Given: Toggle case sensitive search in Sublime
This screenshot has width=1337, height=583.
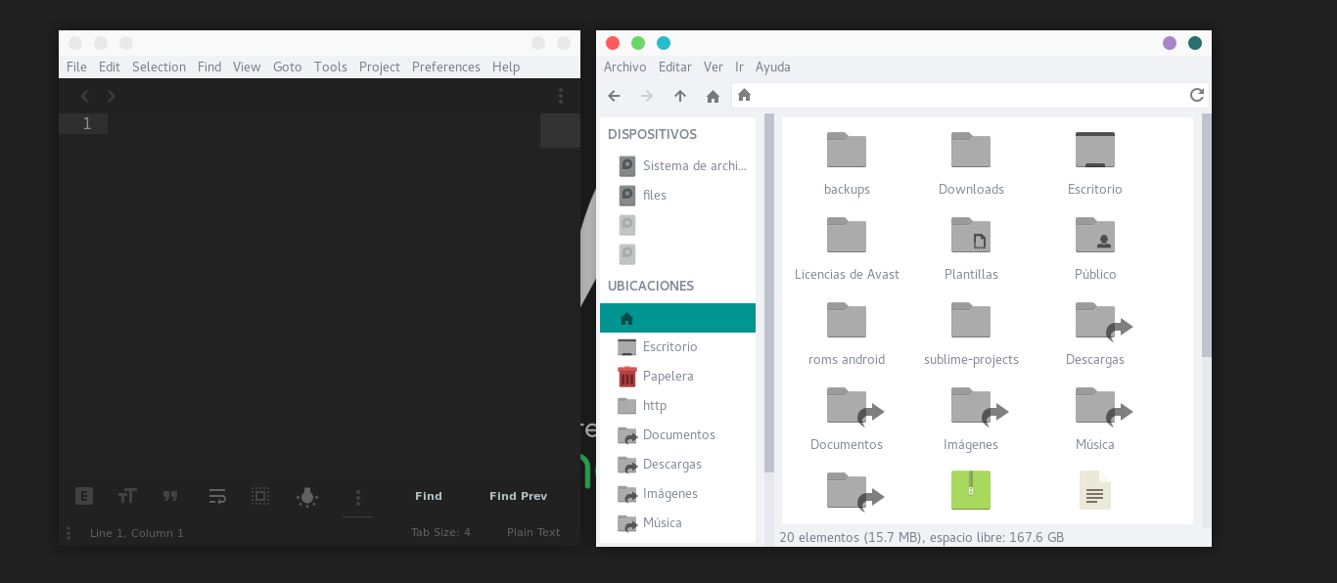Looking at the screenshot, I should click(x=127, y=496).
